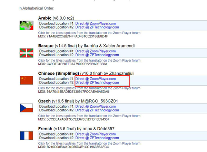Screen dimensions: 207x152
Task: Click 'Download Location #1:' label under French
Action: click(x=57, y=134)
